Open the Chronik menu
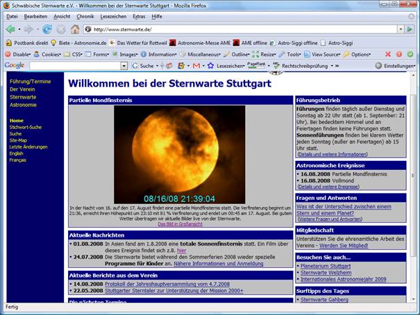The height and width of the screenshot is (315, 420). (x=85, y=17)
